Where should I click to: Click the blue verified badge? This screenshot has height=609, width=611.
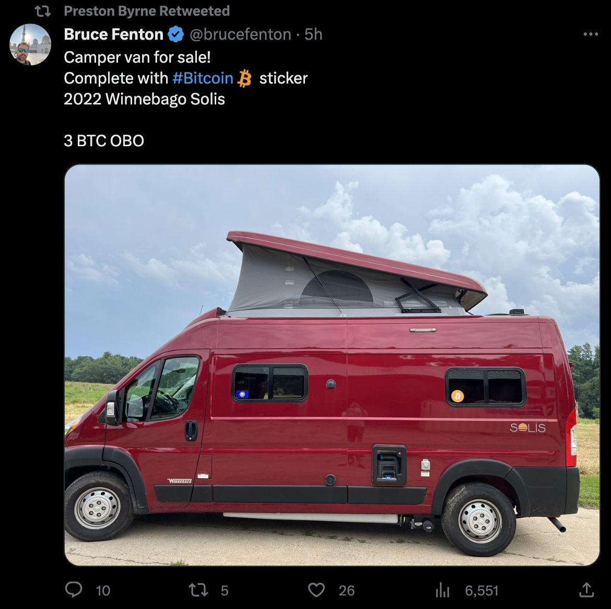[x=176, y=34]
